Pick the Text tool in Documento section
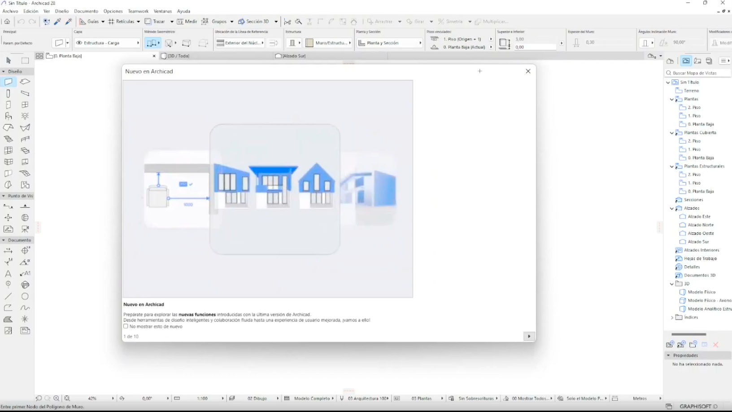This screenshot has width=732, height=412. [8, 273]
